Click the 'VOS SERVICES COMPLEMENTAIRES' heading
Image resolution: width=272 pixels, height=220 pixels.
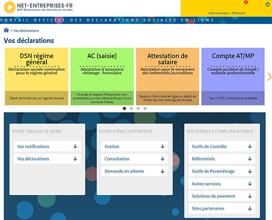[x=219, y=131]
